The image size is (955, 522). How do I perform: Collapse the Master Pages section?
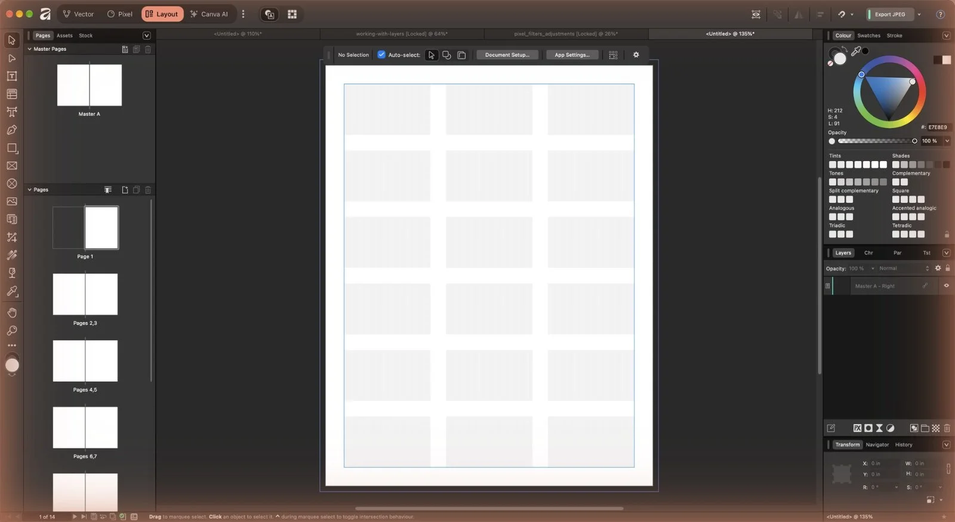pyautogui.click(x=29, y=49)
